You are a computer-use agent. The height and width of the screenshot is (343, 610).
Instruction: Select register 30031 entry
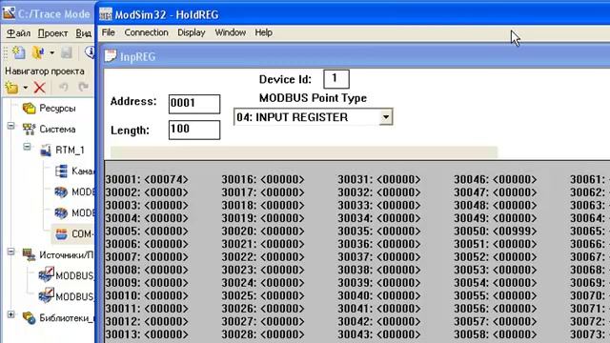pyautogui.click(x=379, y=179)
